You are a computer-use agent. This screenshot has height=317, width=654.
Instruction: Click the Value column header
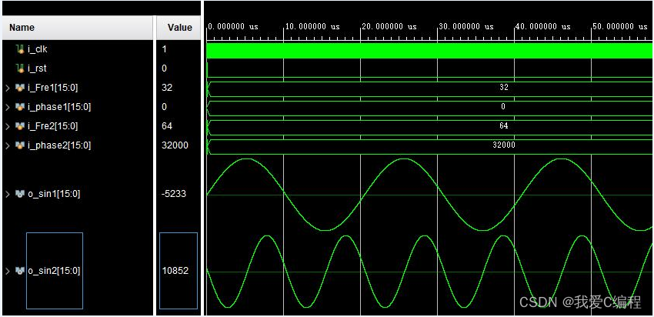coord(179,28)
